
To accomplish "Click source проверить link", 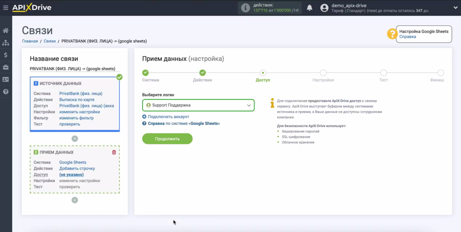I will 70,124.
